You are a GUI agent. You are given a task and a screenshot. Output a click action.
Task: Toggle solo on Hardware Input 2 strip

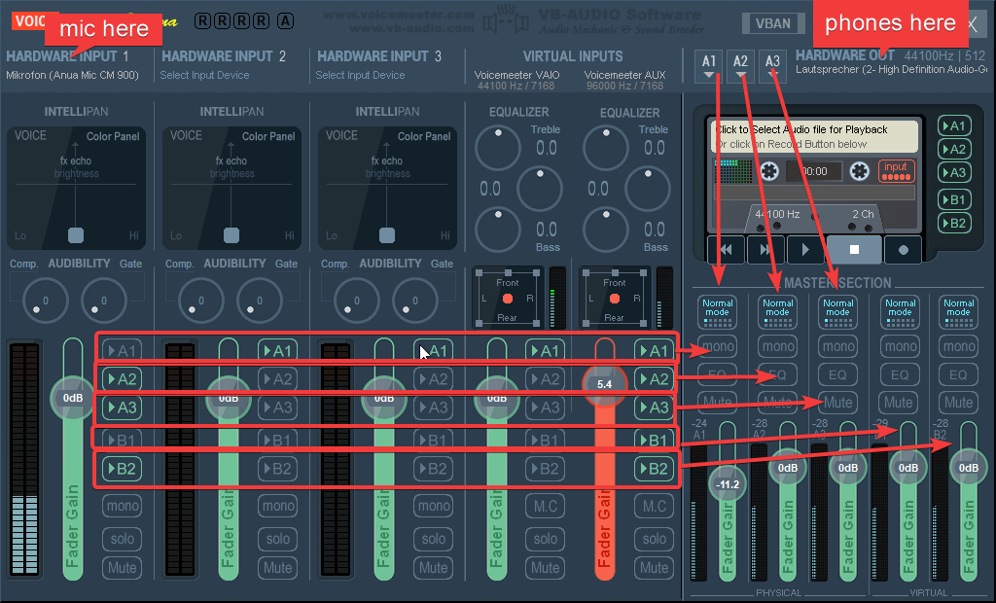278,538
